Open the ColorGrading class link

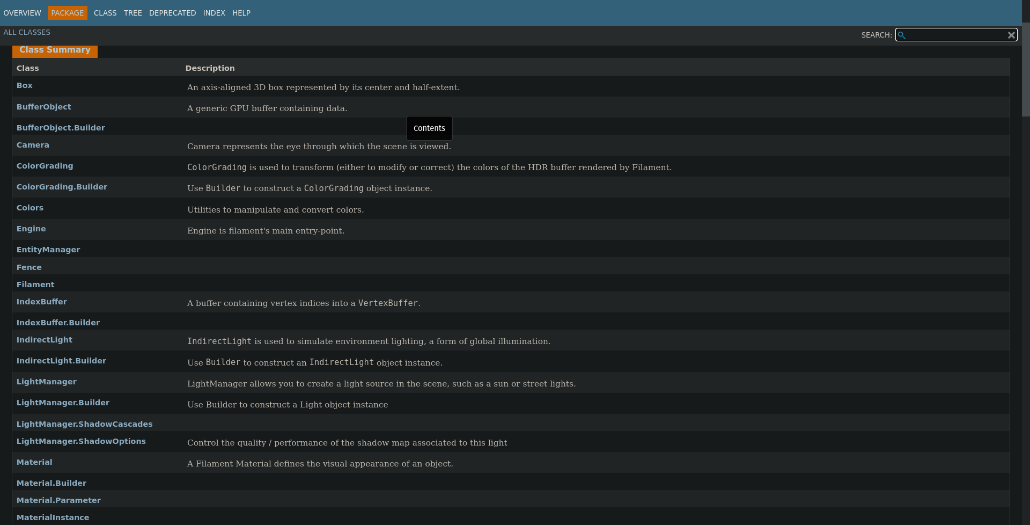[45, 166]
